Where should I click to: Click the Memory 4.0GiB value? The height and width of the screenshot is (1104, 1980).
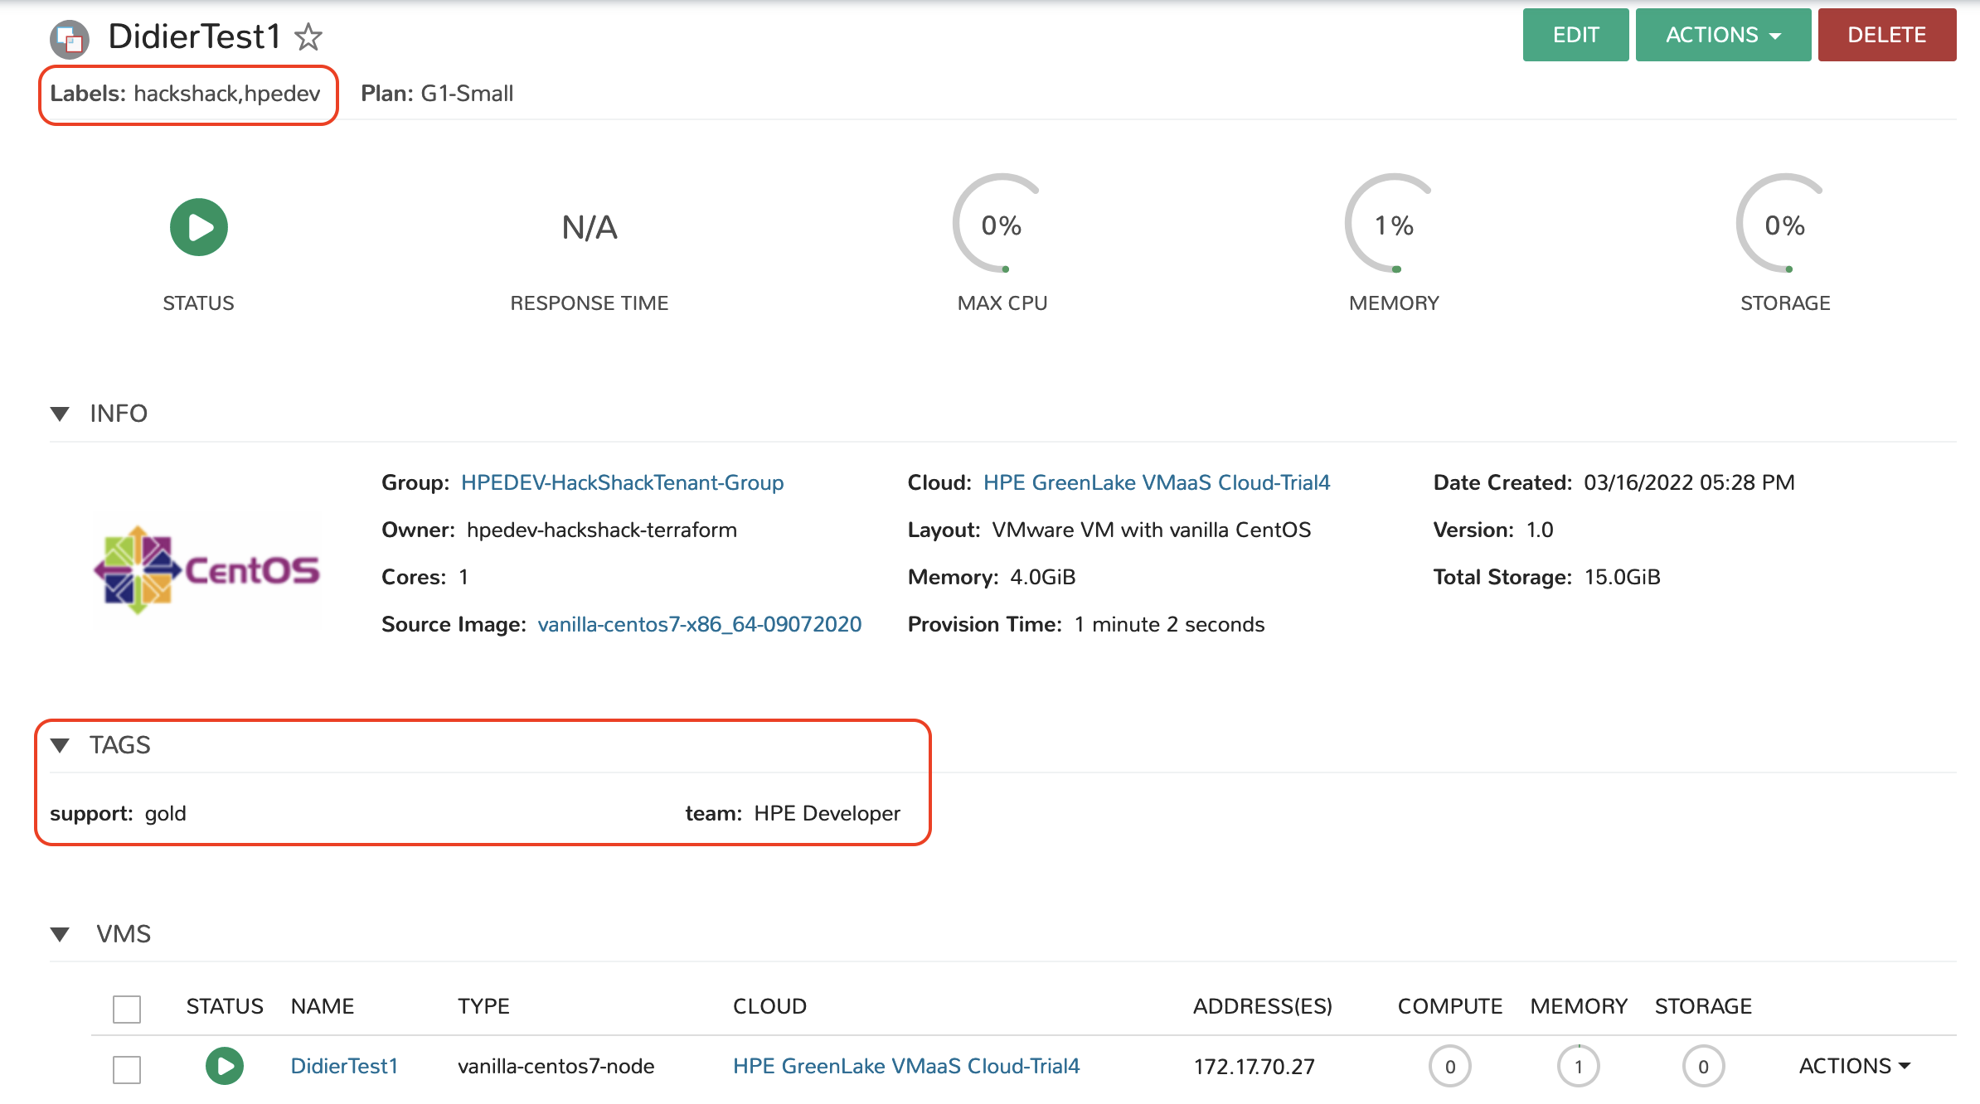click(1043, 577)
